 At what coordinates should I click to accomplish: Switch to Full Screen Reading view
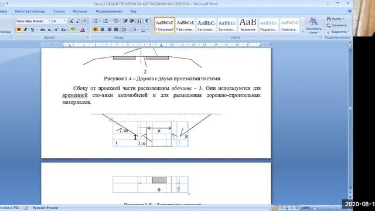[x=281, y=208]
